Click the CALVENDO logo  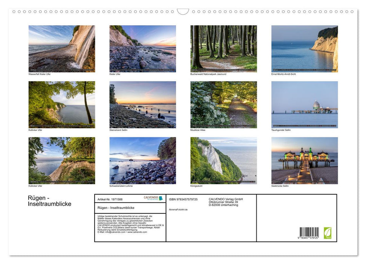[153, 198]
